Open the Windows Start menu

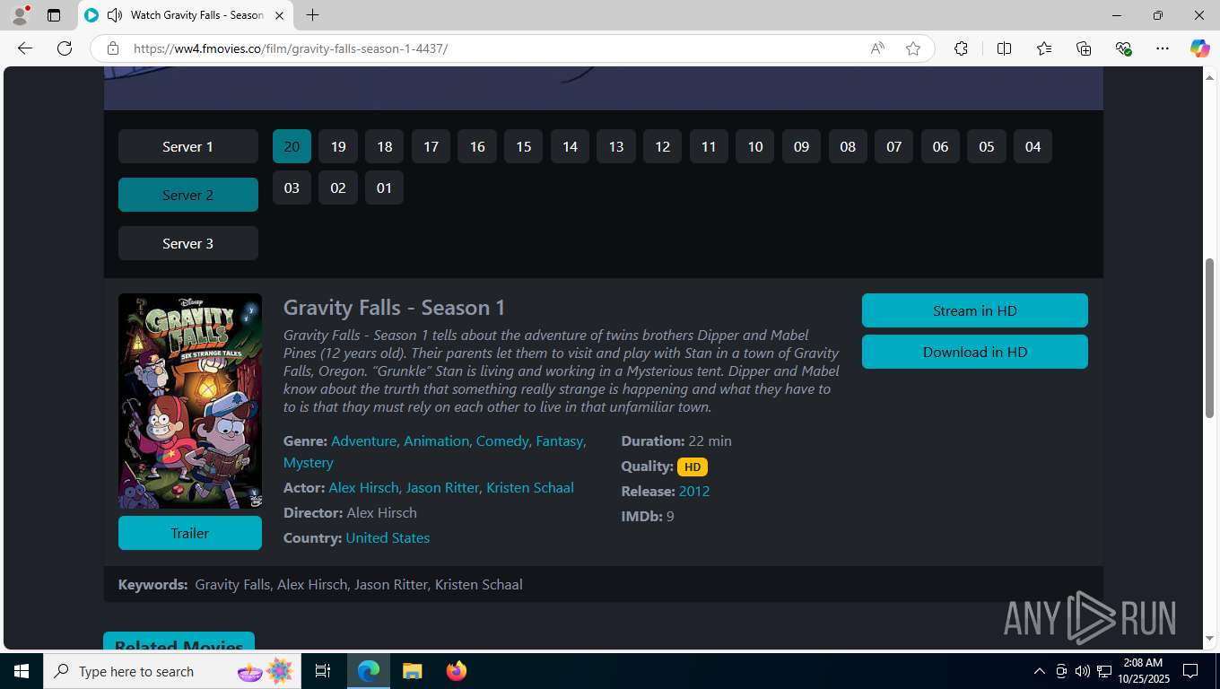pyautogui.click(x=22, y=671)
